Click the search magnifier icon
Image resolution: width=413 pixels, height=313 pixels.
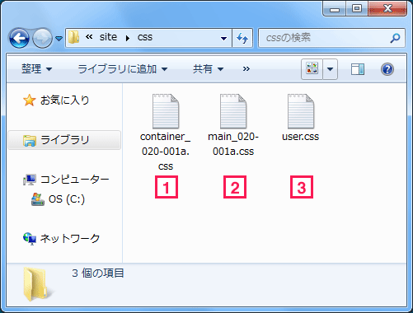(395, 38)
